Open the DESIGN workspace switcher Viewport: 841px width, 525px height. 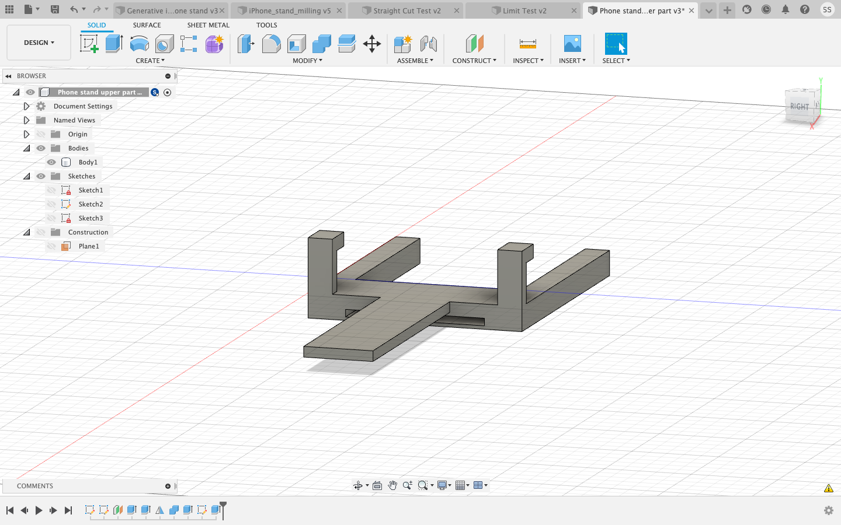click(38, 42)
